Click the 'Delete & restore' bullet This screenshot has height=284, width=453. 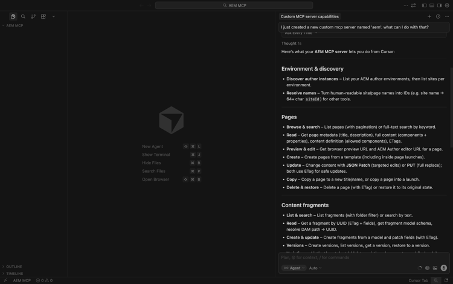[360, 187]
